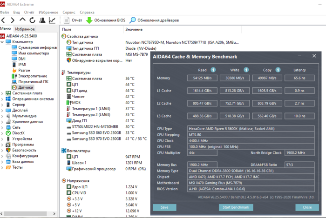Click the Конфигурация tree icon
Image resolution: width=326 pixels, height=218 pixels.
(8, 156)
